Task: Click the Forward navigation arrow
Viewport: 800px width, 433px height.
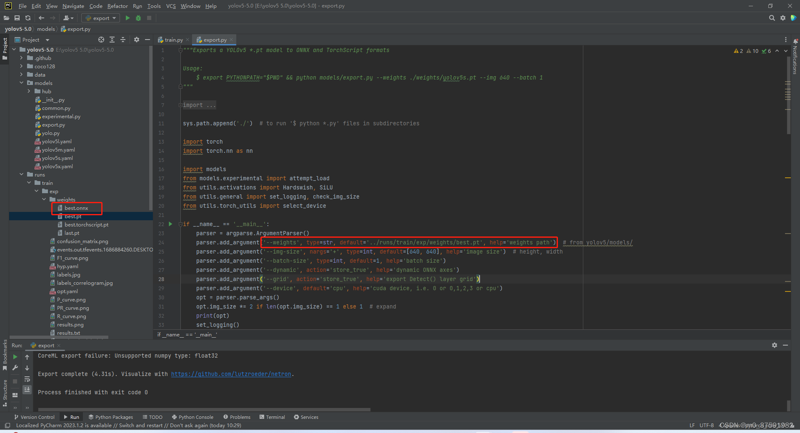Action: [52, 18]
